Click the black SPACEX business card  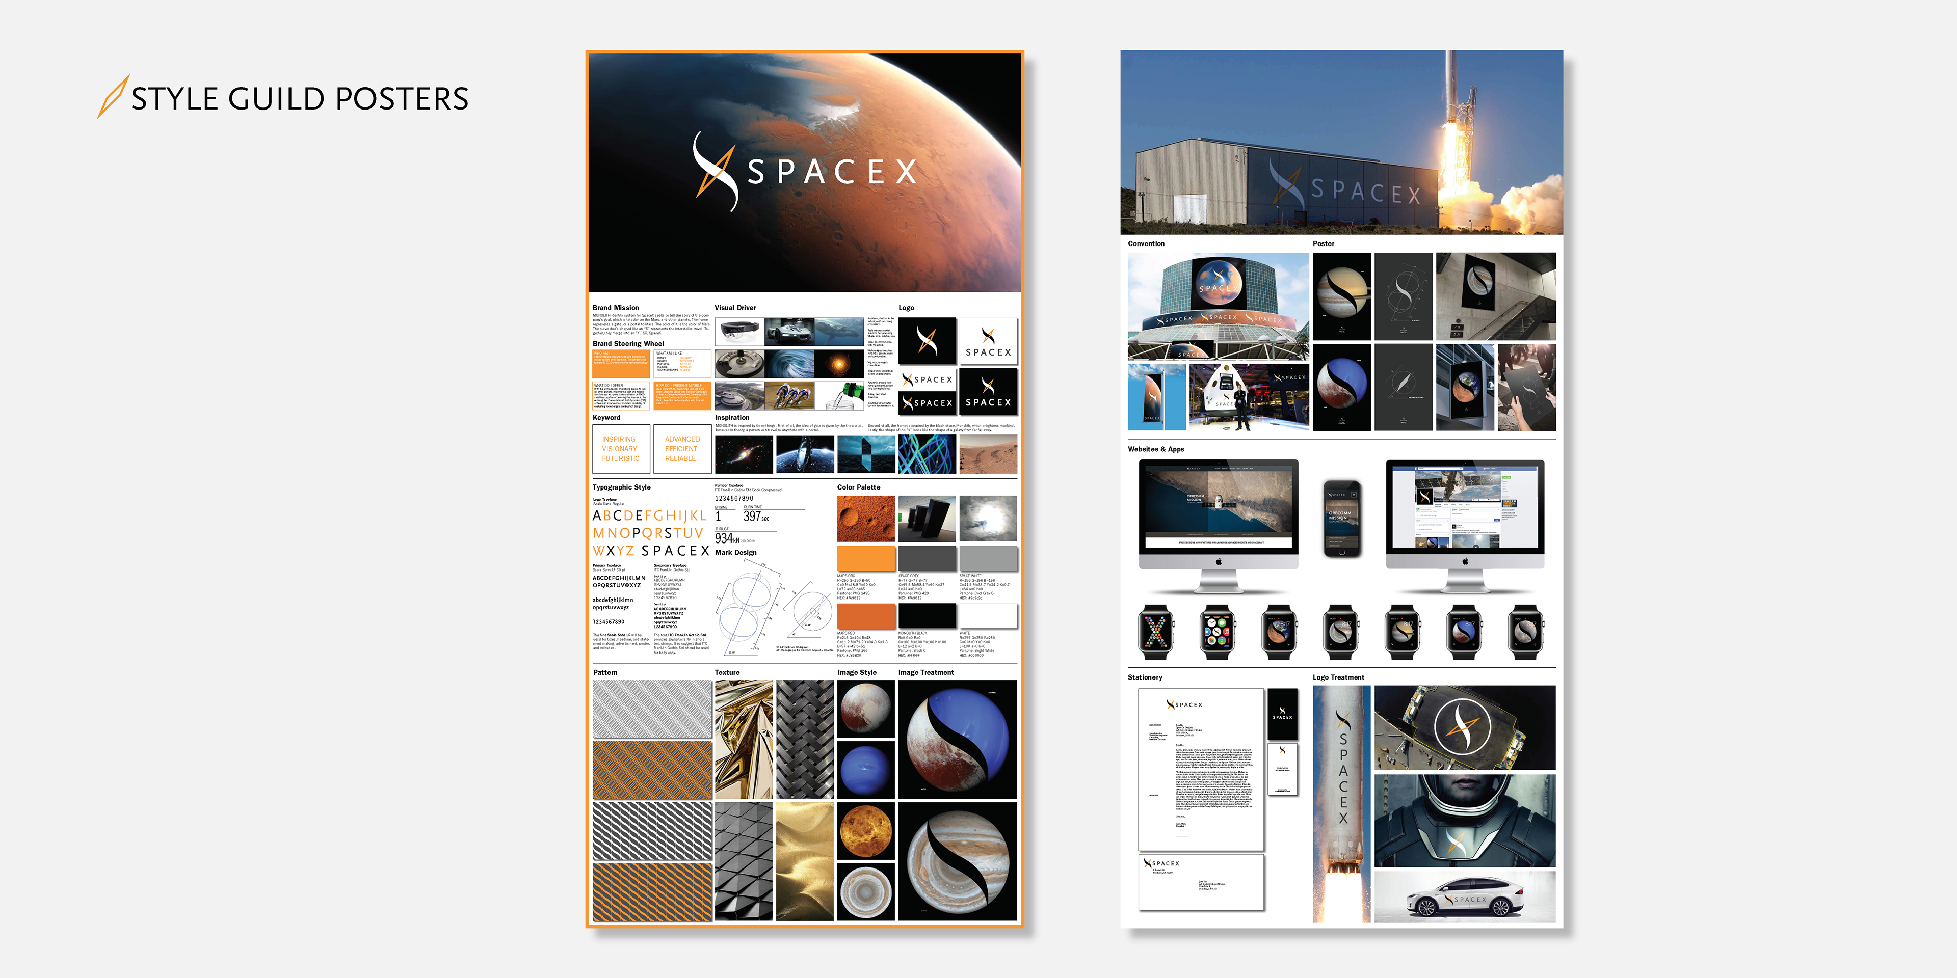point(1282,714)
